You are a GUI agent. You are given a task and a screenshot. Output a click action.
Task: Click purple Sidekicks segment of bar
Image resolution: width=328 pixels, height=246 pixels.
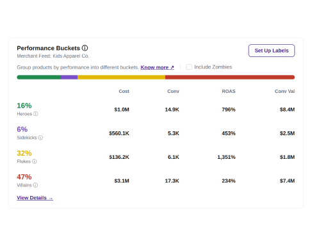click(69, 78)
